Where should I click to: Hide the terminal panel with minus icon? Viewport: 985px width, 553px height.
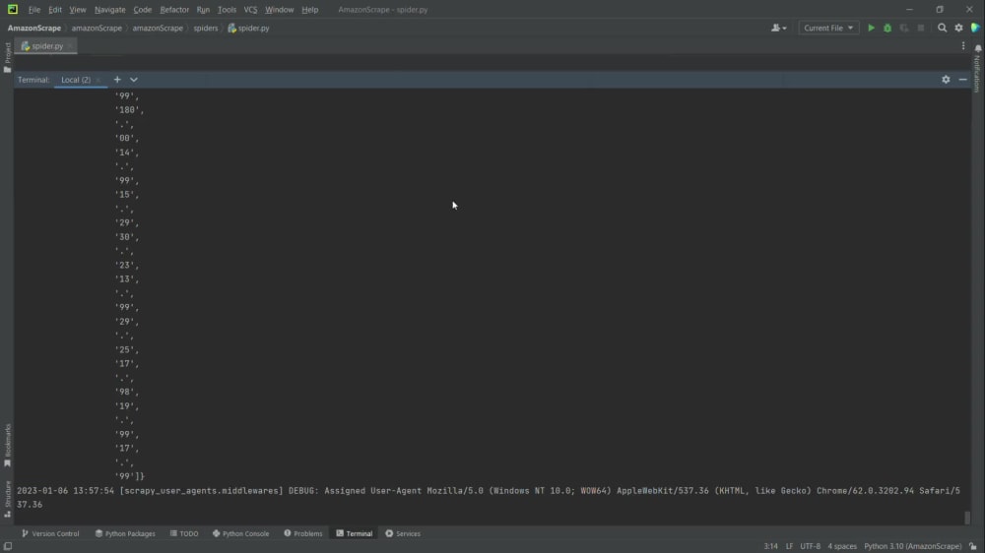[962, 80]
